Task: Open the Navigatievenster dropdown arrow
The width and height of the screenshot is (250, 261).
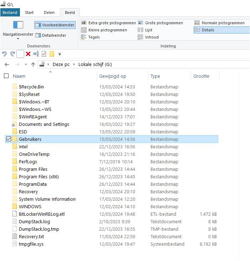Action: coord(18,39)
